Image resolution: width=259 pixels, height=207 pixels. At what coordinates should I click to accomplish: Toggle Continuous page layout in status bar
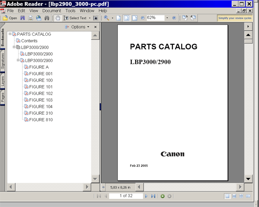(234, 196)
